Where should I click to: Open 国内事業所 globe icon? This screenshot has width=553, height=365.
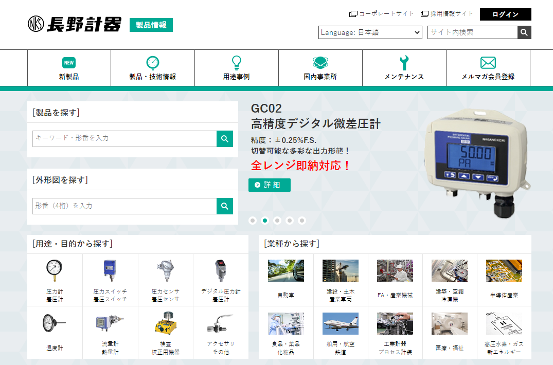[x=320, y=63]
